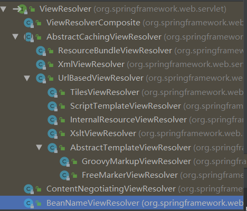Screen dimensions: 247x211
Task: Click the AbstractCachingViewResolver abstract class icon
Action: [x=28, y=37]
